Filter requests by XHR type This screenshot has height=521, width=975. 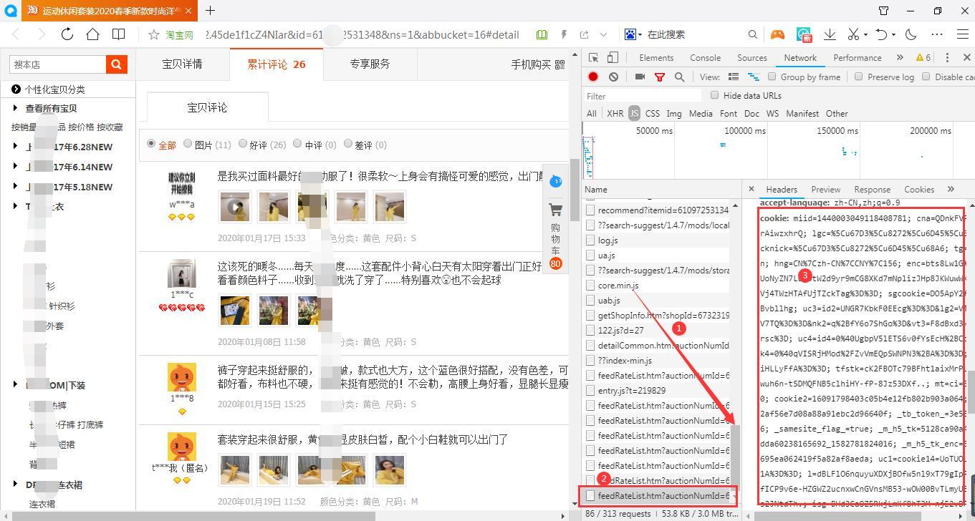[x=615, y=113]
